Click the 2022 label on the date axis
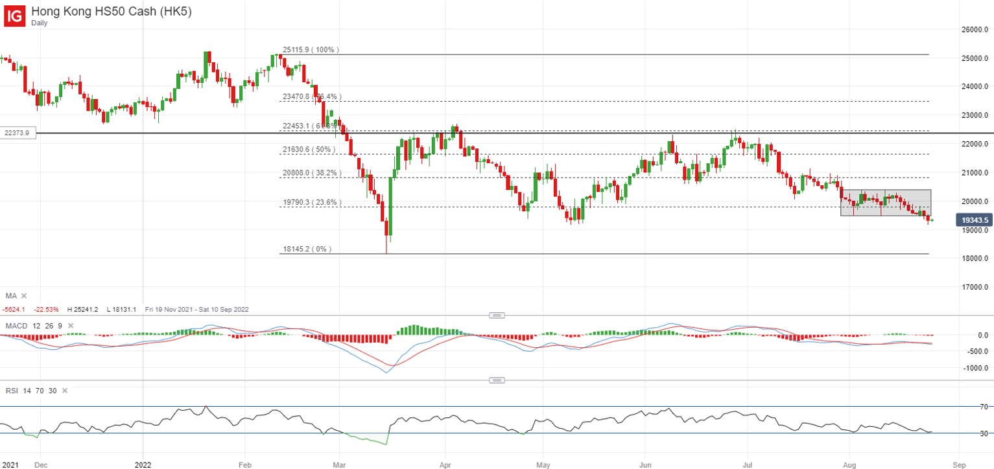The width and height of the screenshot is (994, 469). (x=143, y=464)
